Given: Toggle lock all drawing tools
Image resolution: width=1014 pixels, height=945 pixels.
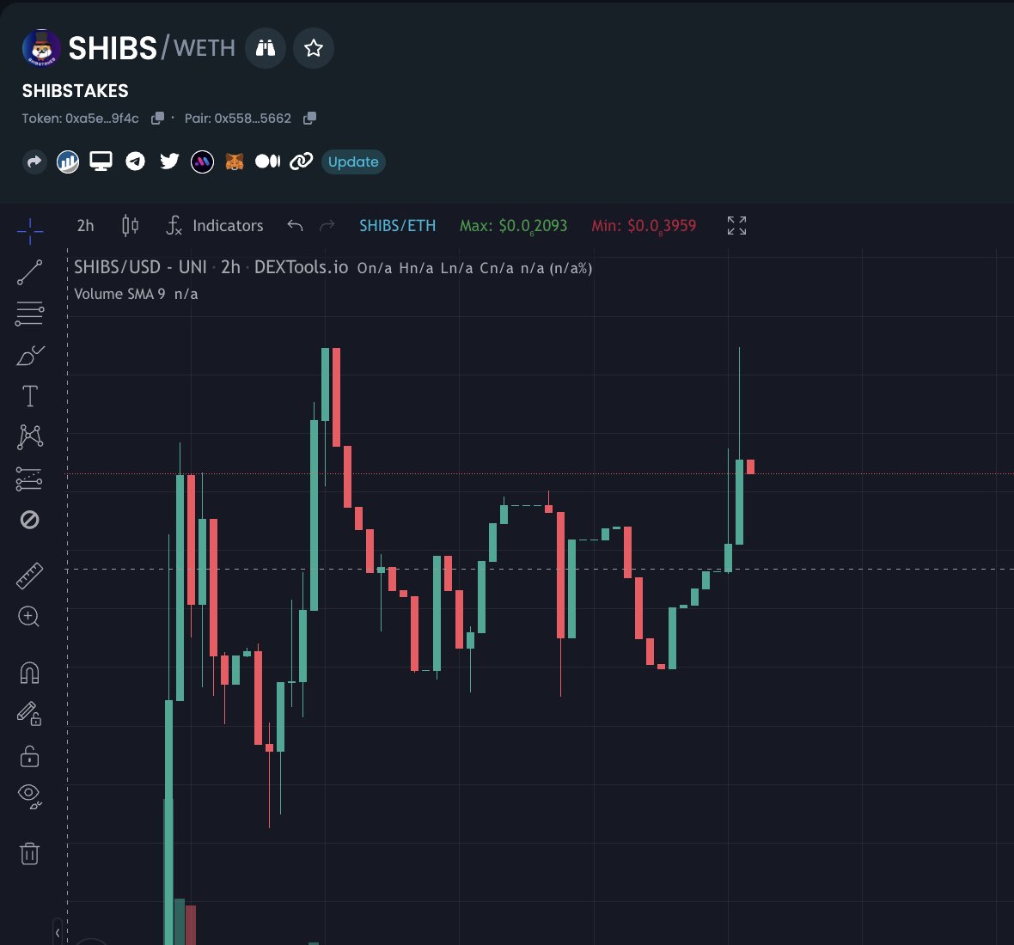Looking at the screenshot, I should pyautogui.click(x=30, y=756).
